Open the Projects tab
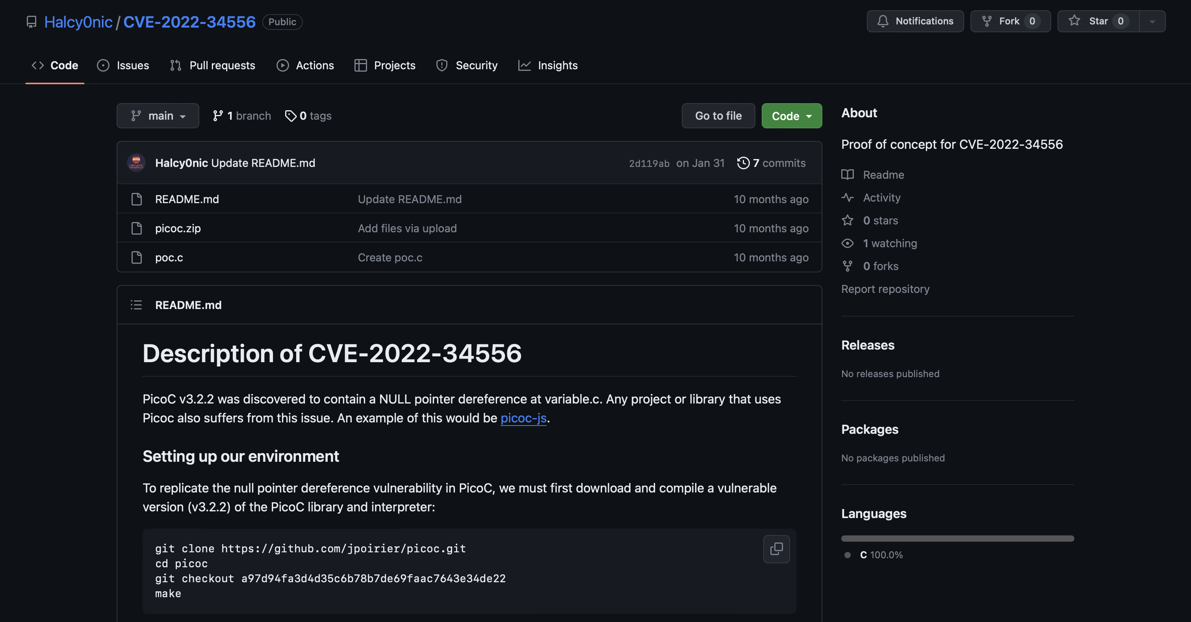 pyautogui.click(x=385, y=65)
